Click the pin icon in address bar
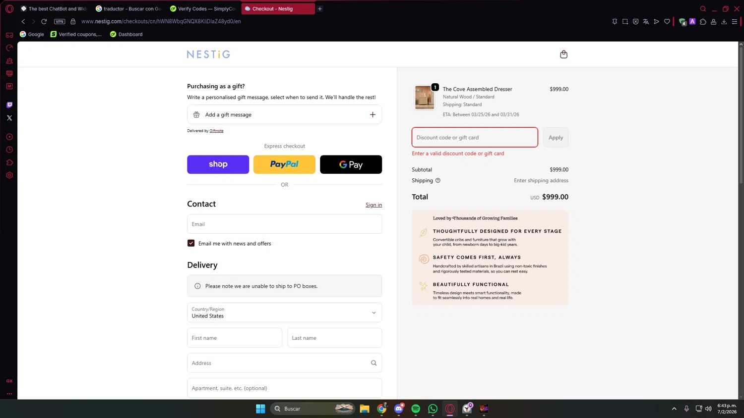Viewport: 744px width, 418px height. pos(615,22)
